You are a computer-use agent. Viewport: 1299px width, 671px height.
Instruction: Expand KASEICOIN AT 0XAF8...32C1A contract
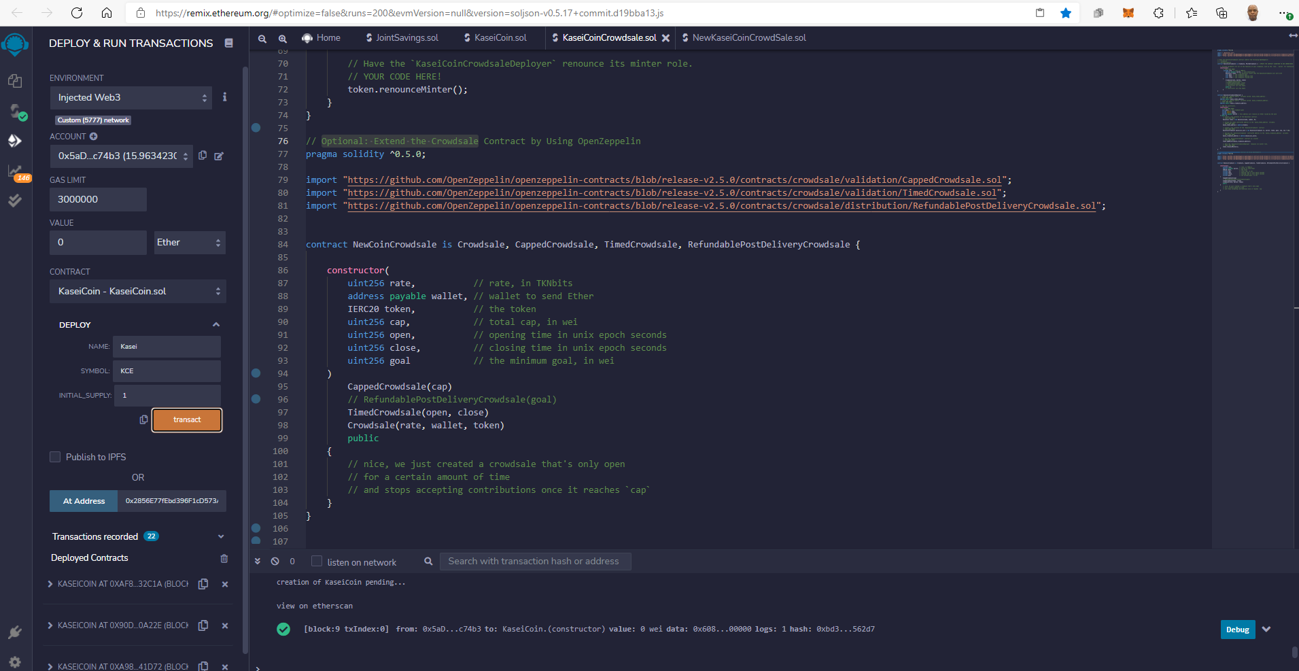pyautogui.click(x=51, y=584)
